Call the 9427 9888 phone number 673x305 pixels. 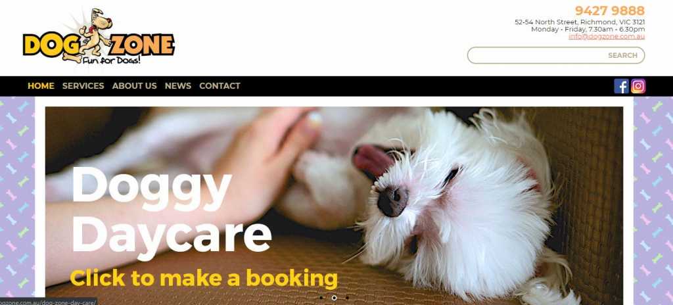pos(609,11)
